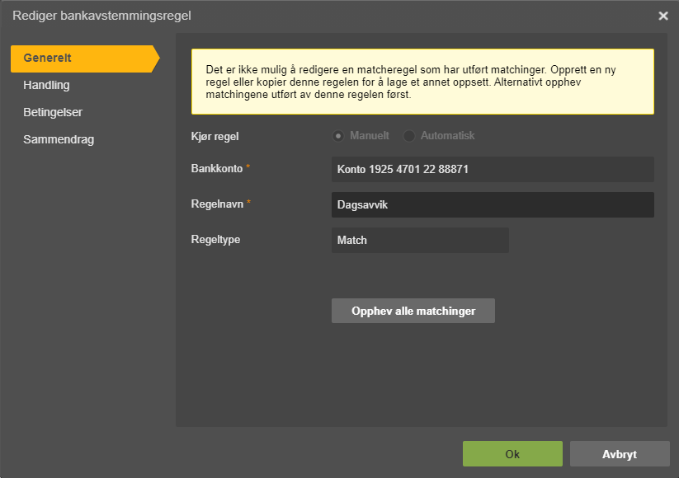
Task: Click the Regeltype field showing Match
Action: (420, 240)
